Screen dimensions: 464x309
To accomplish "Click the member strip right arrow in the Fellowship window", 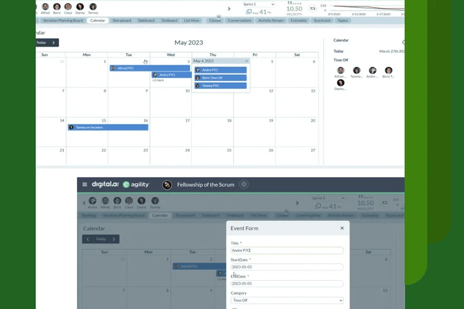I will pos(298,203).
